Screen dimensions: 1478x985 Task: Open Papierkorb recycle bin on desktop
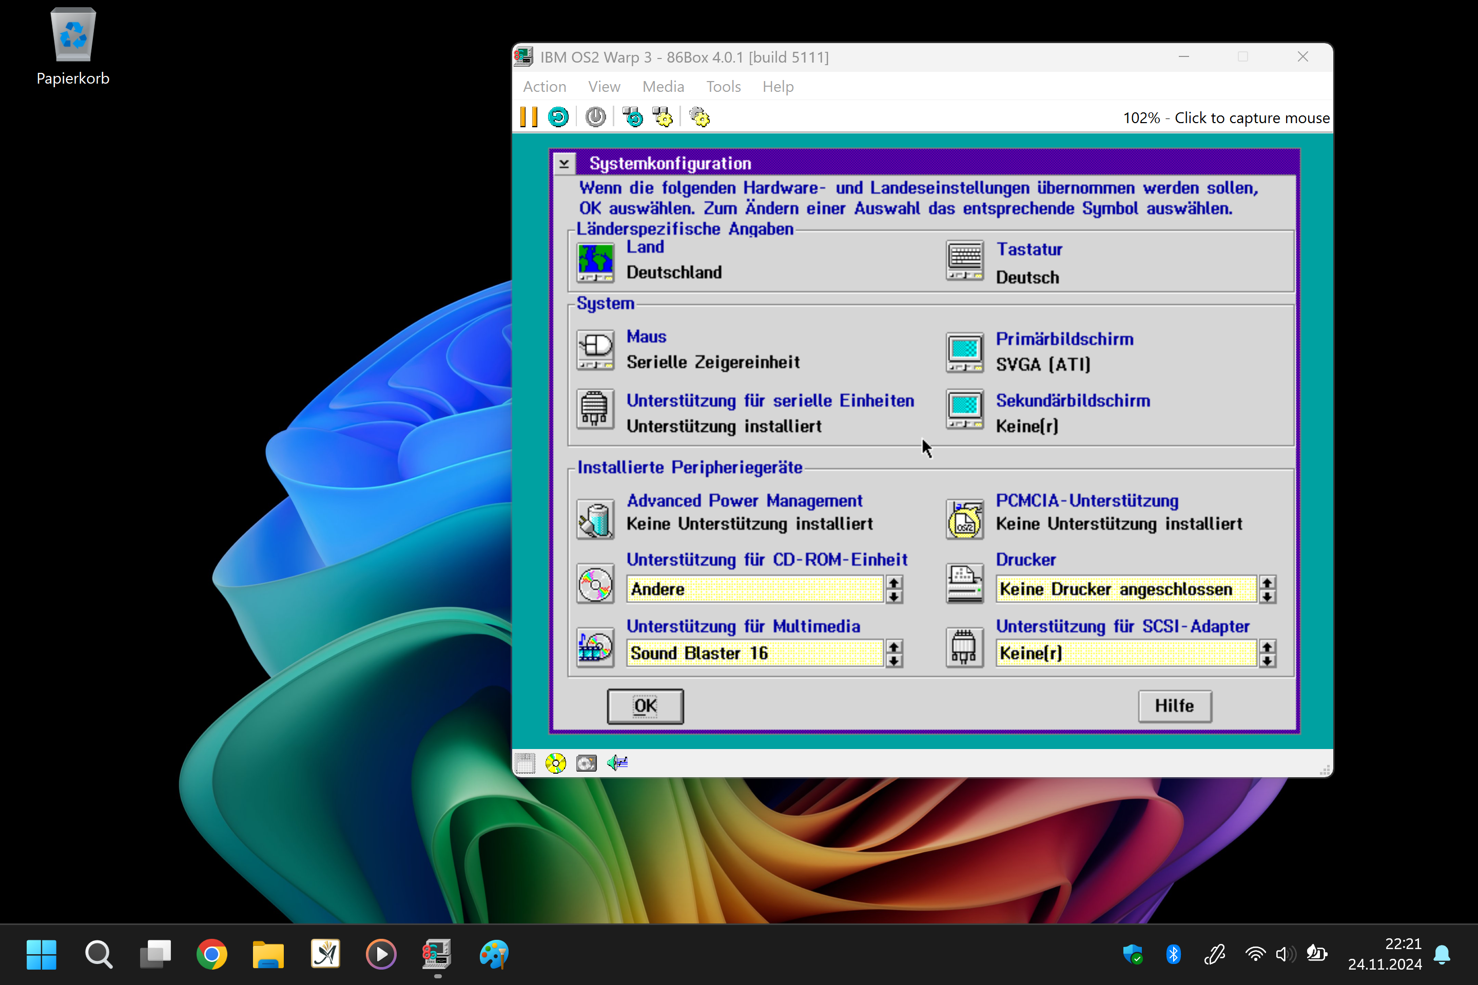[73, 47]
